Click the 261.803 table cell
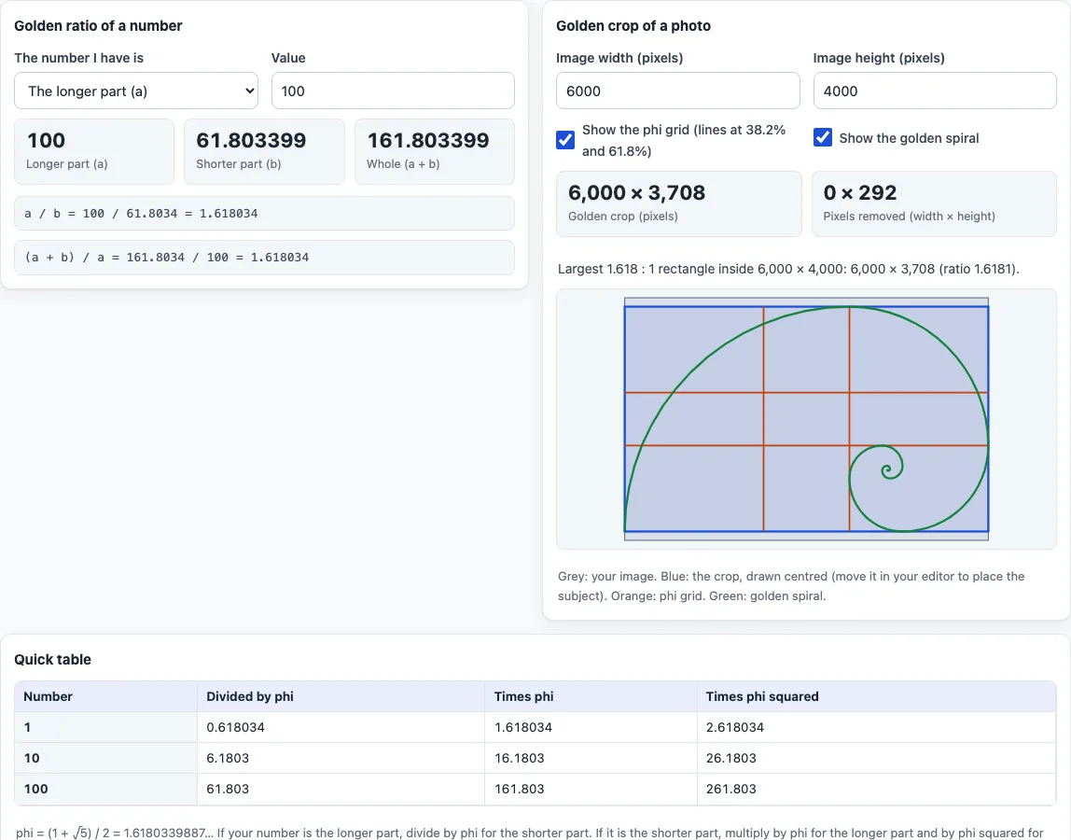The image size is (1071, 840). [876, 789]
